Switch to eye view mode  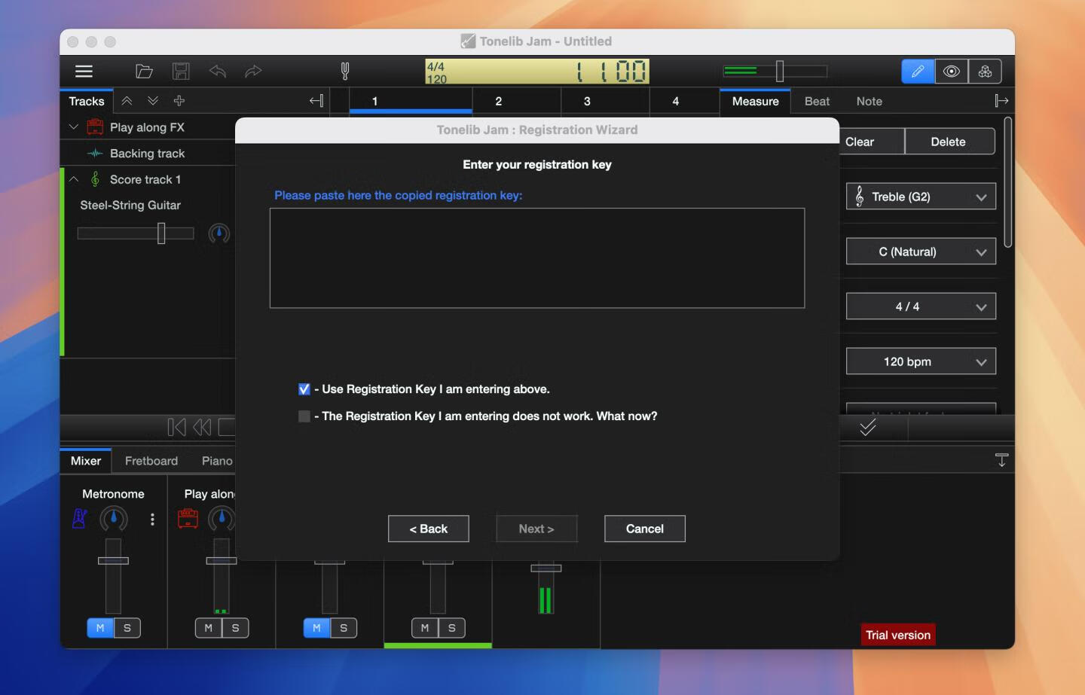coord(952,72)
